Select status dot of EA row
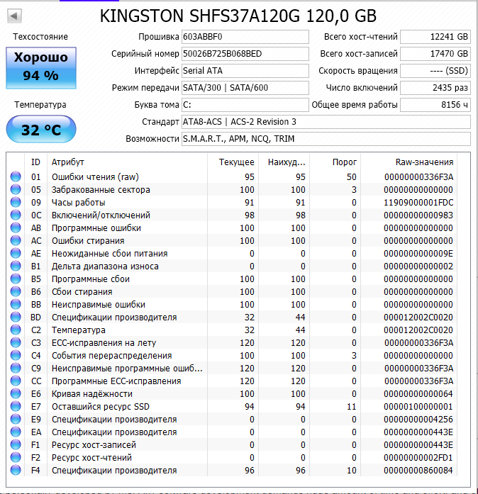The image size is (478, 494). click(16, 432)
